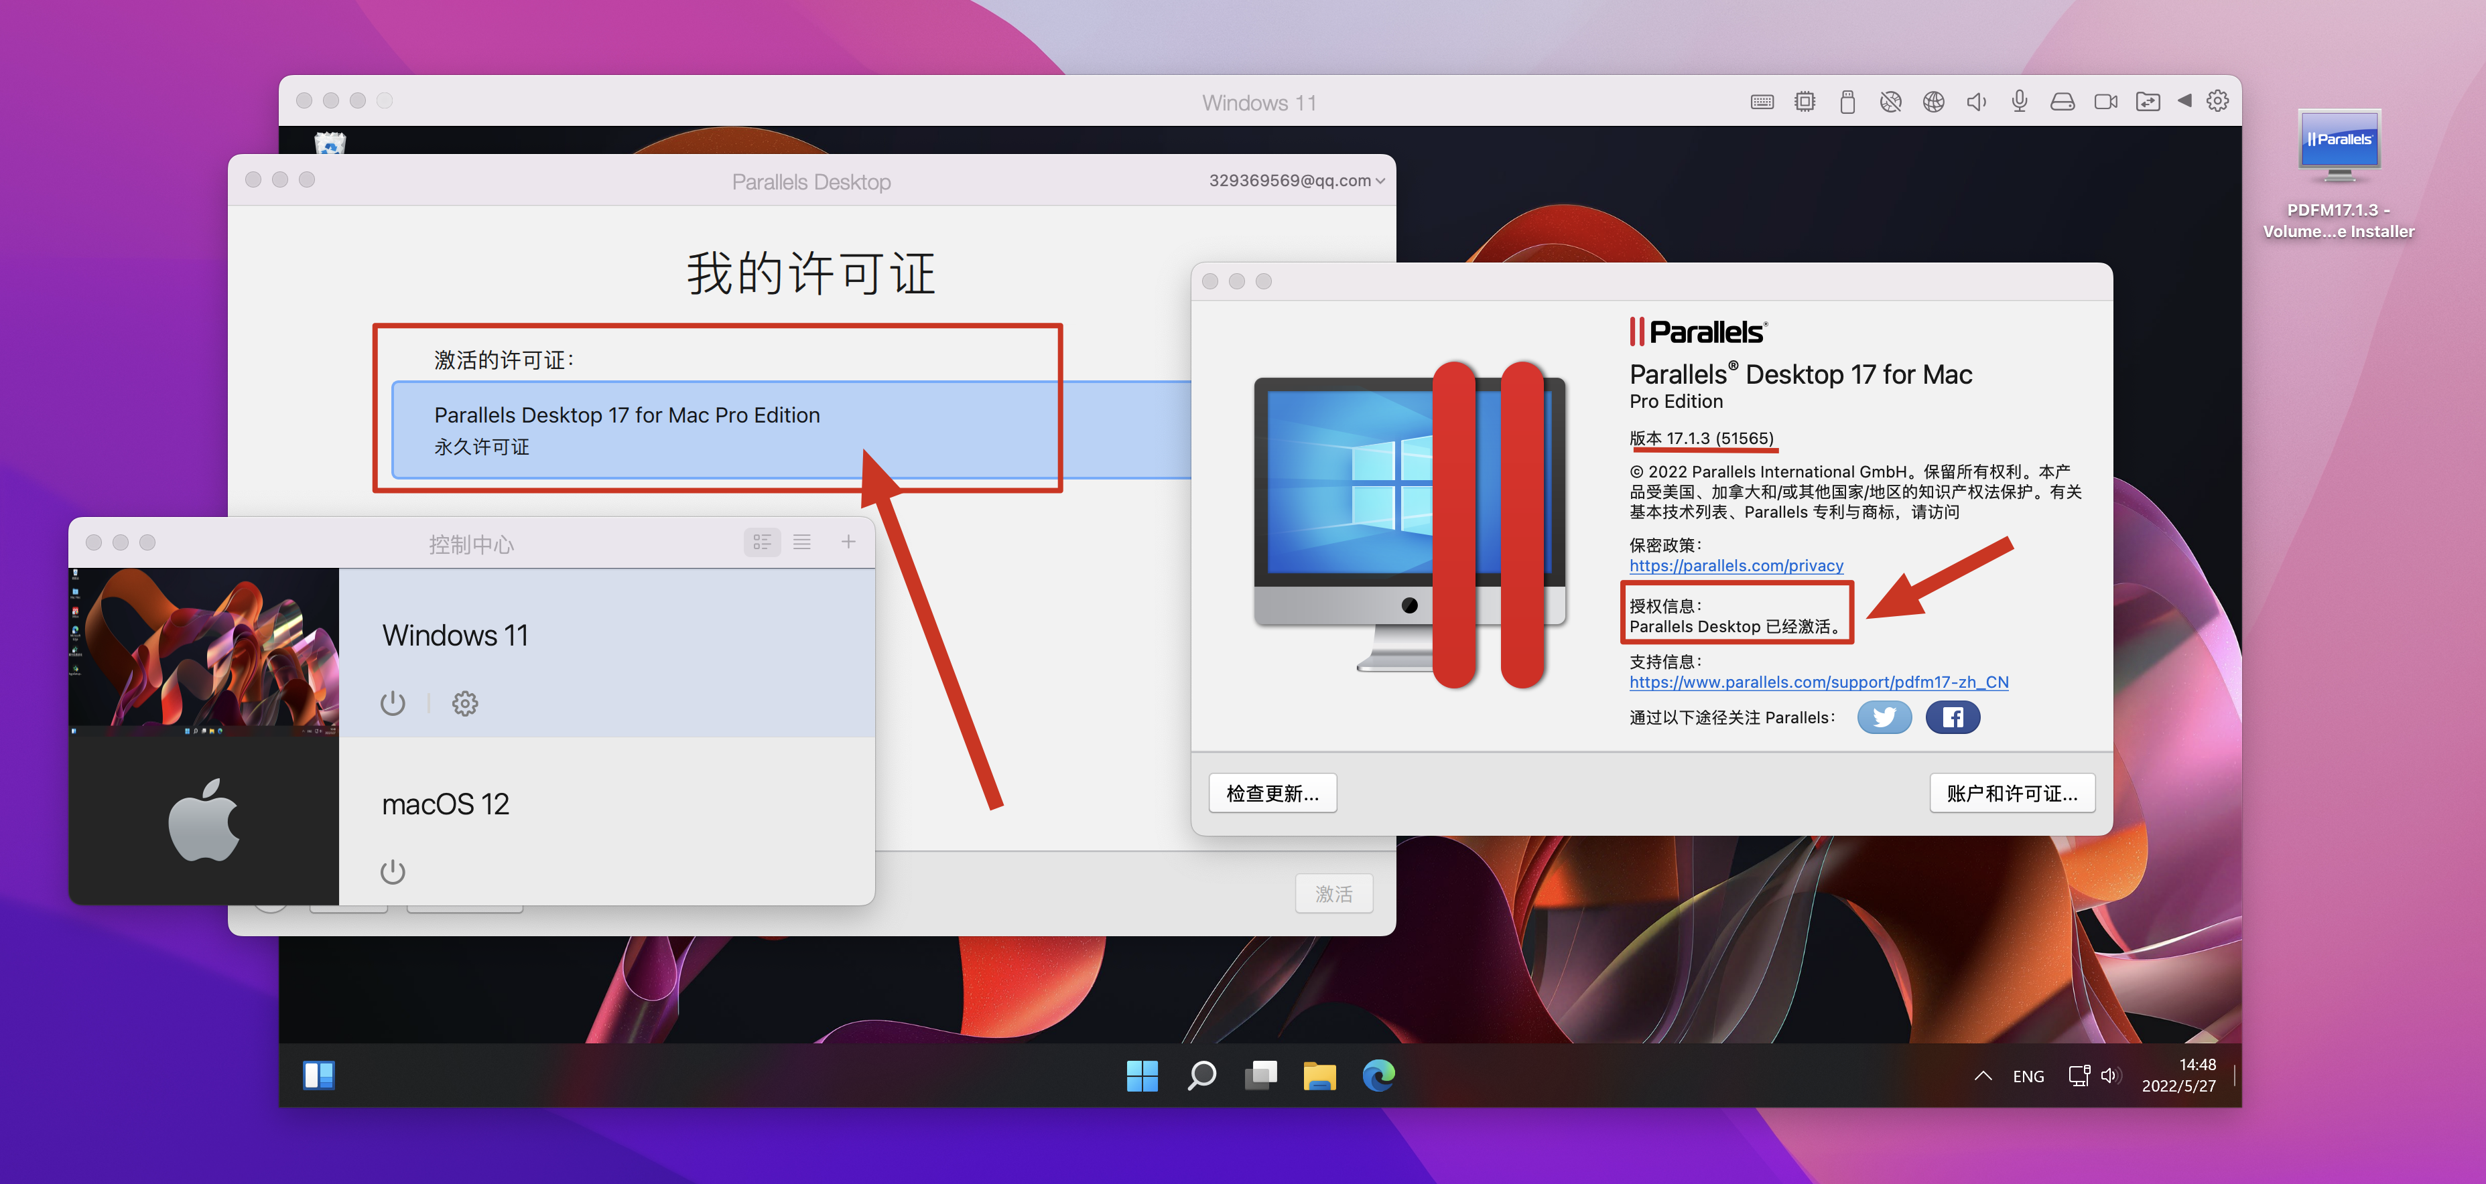Click the 账户和许可证... button

pyautogui.click(x=2011, y=792)
